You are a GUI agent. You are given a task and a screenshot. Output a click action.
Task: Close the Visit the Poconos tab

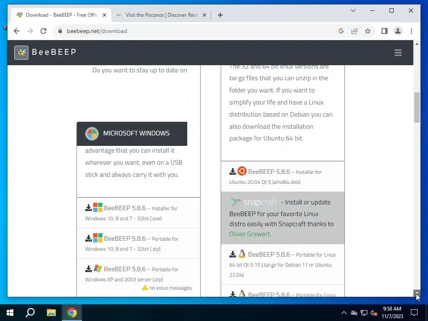tap(204, 15)
